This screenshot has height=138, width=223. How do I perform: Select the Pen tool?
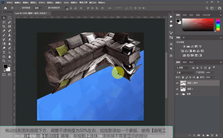tap(9, 48)
